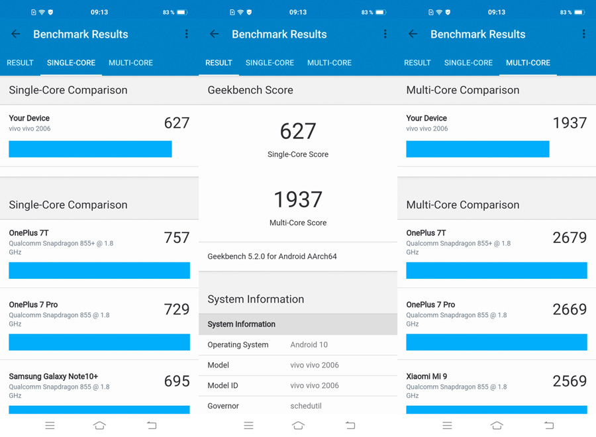
Task: Tap home icon under Single-Core screen
Action: coord(99,426)
